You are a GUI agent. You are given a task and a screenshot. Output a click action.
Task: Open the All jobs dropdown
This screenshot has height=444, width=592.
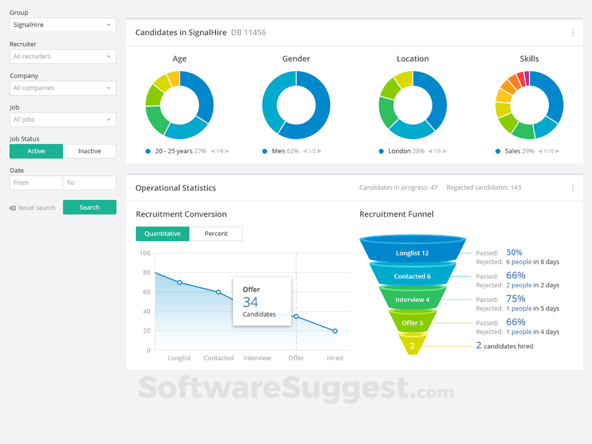point(62,120)
